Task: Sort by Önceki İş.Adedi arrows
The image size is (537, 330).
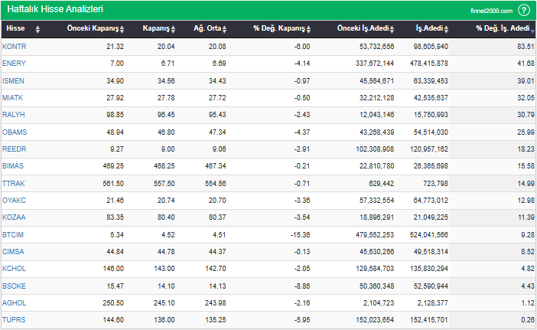Action: (392, 29)
